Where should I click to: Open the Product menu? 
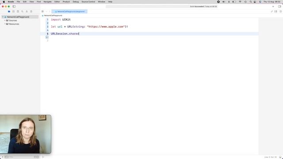pyautogui.click(x=66, y=2)
